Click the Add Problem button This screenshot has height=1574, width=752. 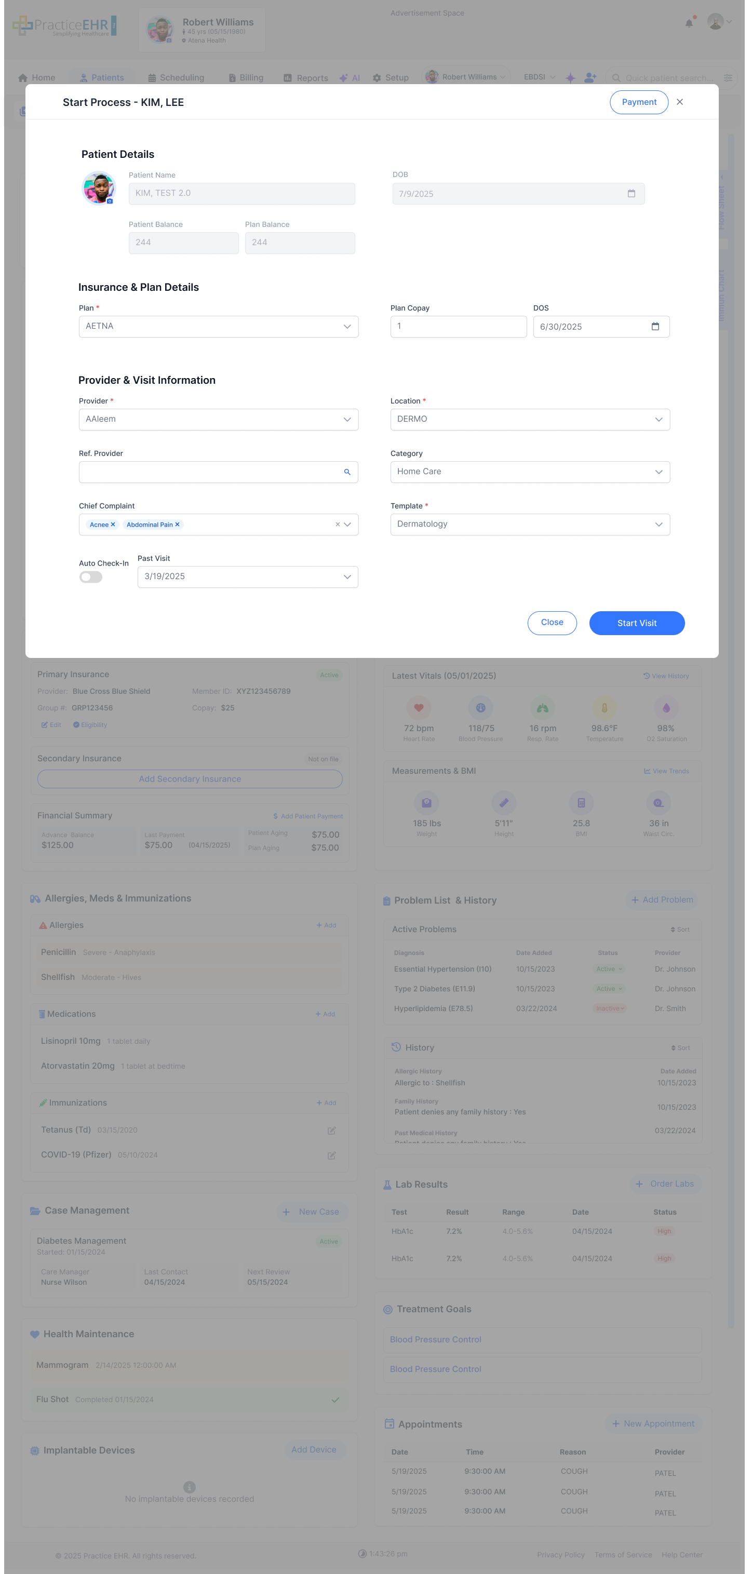pos(662,899)
